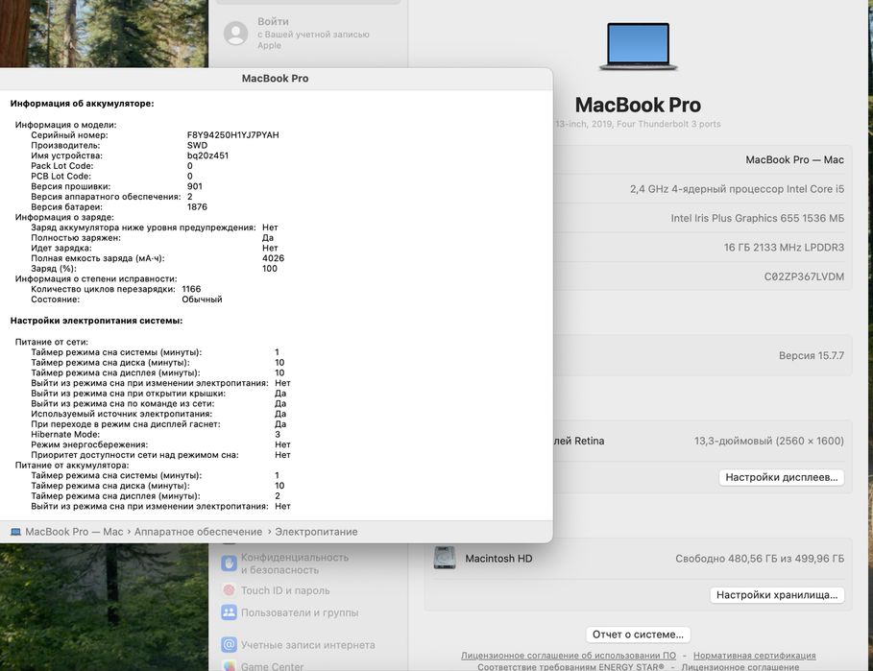The image size is (873, 671).
Task: Click display size '13,3-дюймовый (2560 × 1600)'
Action: point(769,441)
